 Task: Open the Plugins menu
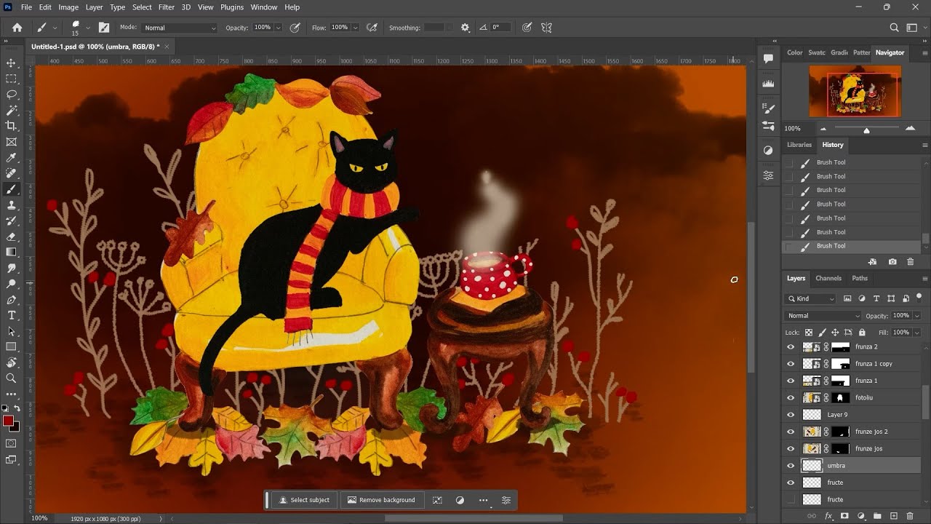click(232, 7)
